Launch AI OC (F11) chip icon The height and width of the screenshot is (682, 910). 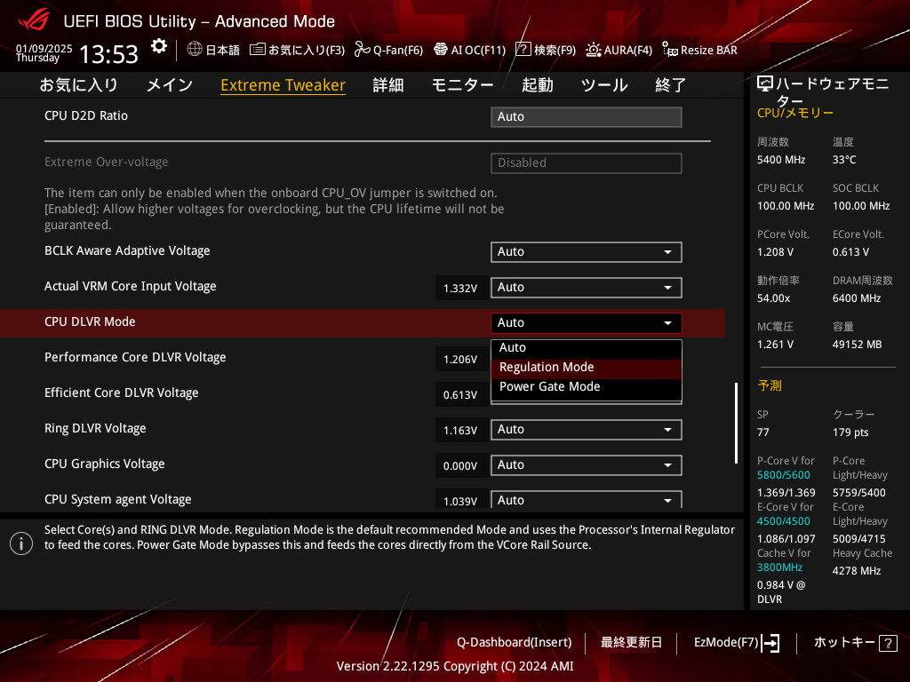click(441, 50)
